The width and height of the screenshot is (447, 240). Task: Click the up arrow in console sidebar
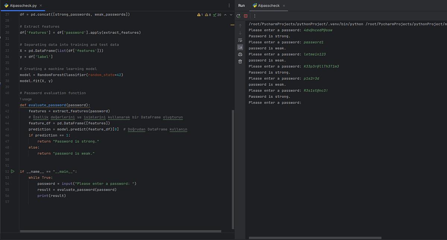(240, 26)
